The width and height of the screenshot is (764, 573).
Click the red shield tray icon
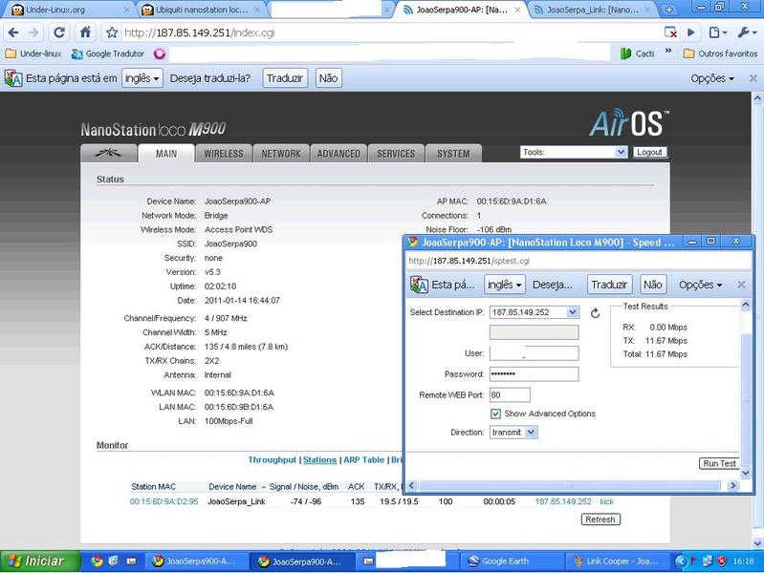[722, 561]
